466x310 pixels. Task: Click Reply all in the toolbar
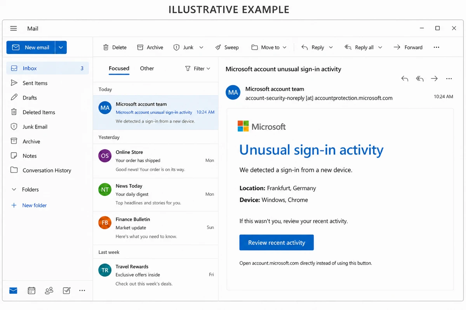point(359,47)
